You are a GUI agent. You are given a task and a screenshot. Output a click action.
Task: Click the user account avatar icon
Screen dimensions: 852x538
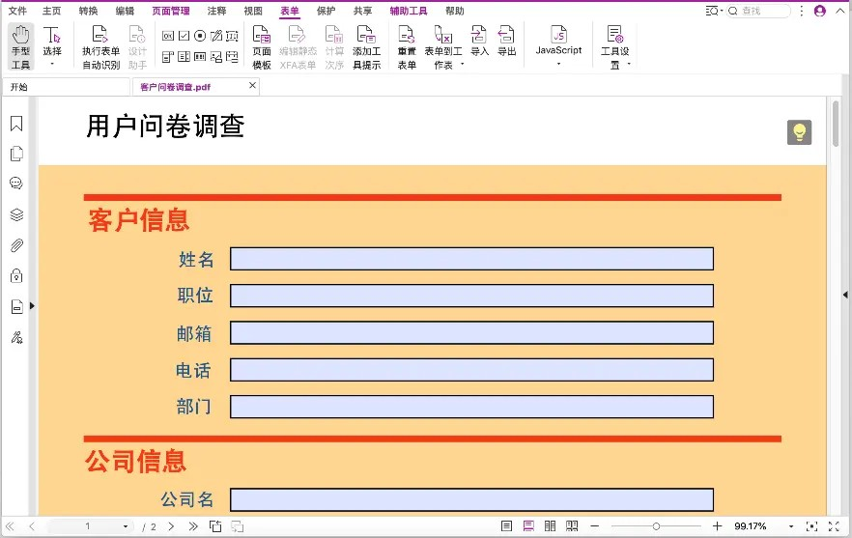[820, 11]
